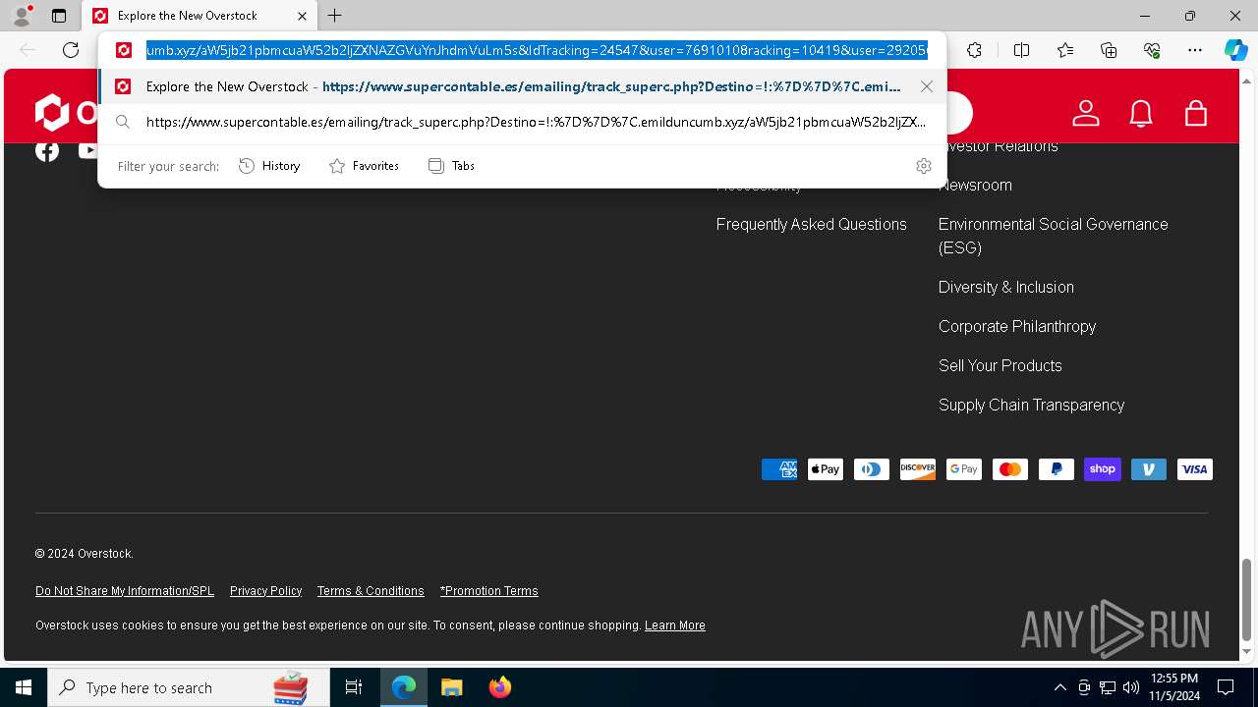Screen dimensions: 1258x707
Task: Click the page vertical scrollbar thumb
Action: pyautogui.click(x=1247, y=599)
